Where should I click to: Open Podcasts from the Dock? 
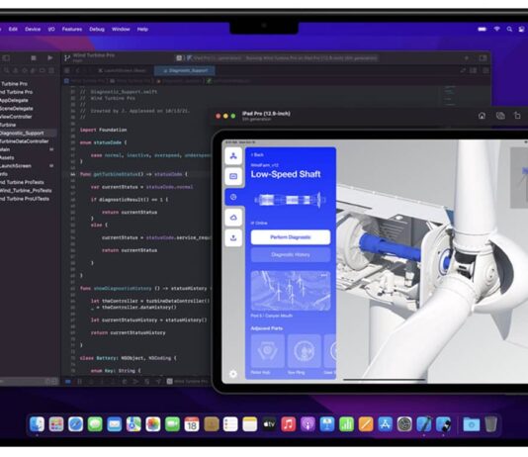[308, 424]
